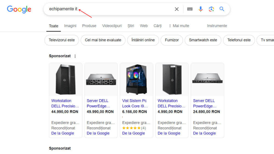
Task: Open the 4.990,00 RON workstation product image
Action: pos(172,79)
